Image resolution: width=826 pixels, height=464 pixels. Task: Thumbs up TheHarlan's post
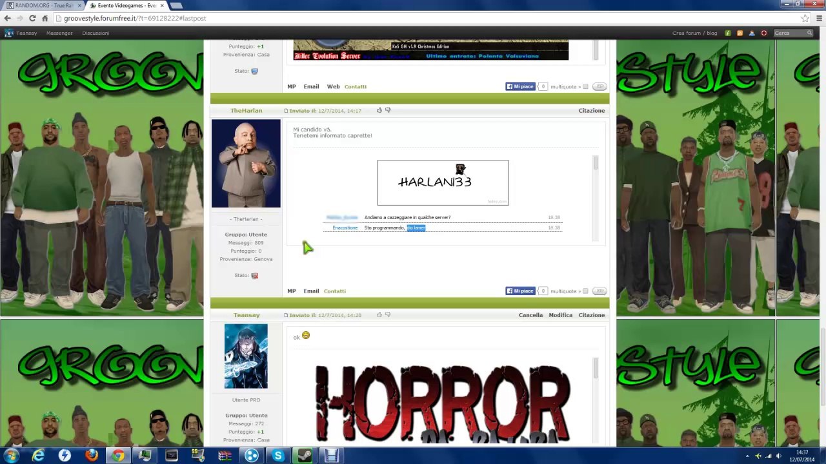(x=379, y=110)
